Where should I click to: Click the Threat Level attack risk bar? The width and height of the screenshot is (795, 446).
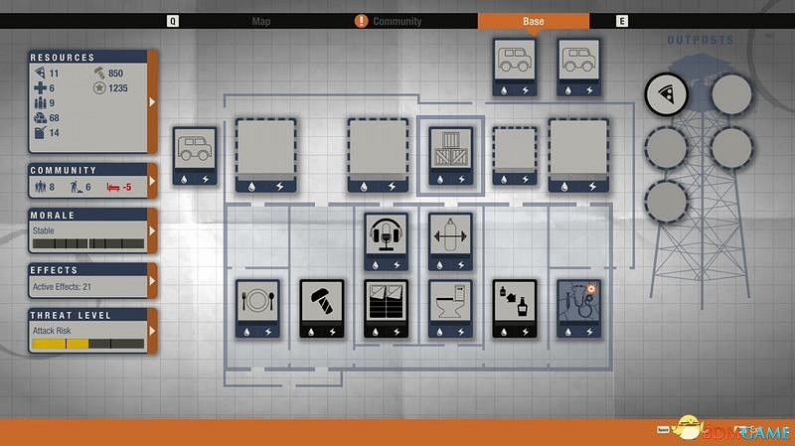(87, 344)
